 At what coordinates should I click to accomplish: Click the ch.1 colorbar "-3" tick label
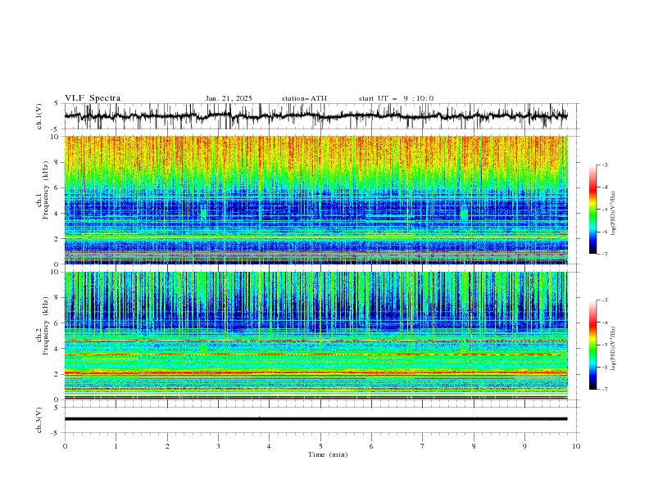coord(605,165)
